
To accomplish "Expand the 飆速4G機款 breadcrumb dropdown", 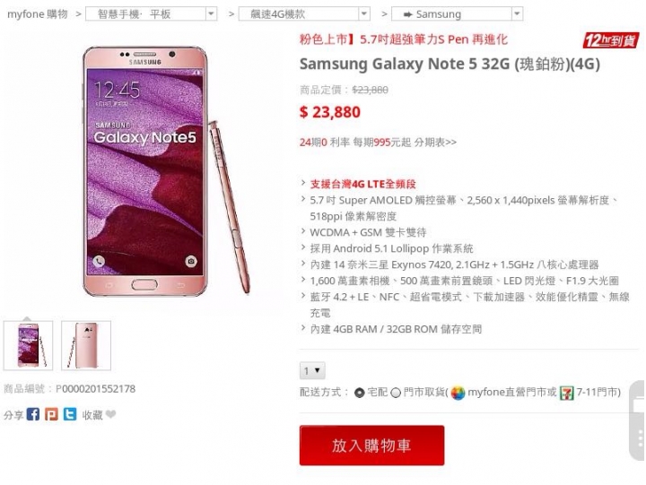I will coord(304,14).
